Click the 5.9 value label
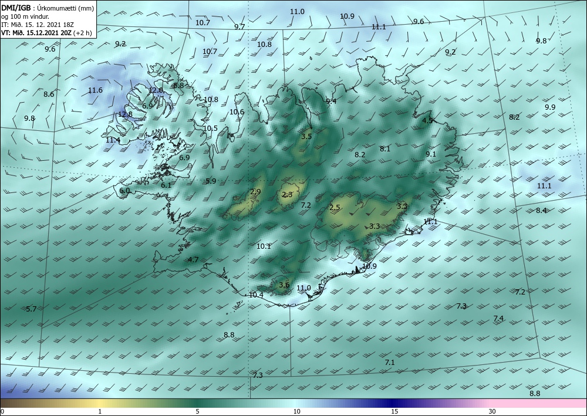The image size is (587, 416). click(x=211, y=181)
